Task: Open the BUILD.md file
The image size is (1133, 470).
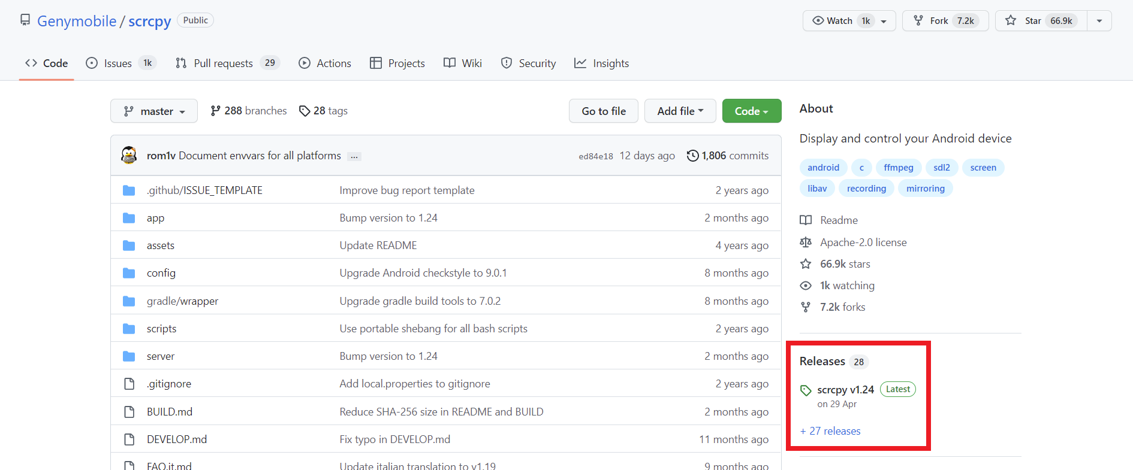Action: (x=170, y=412)
